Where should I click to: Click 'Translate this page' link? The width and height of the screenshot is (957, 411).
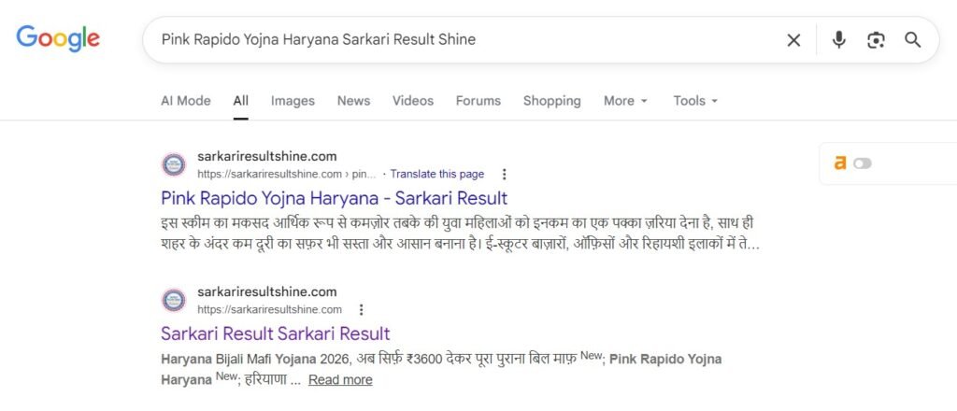(436, 174)
